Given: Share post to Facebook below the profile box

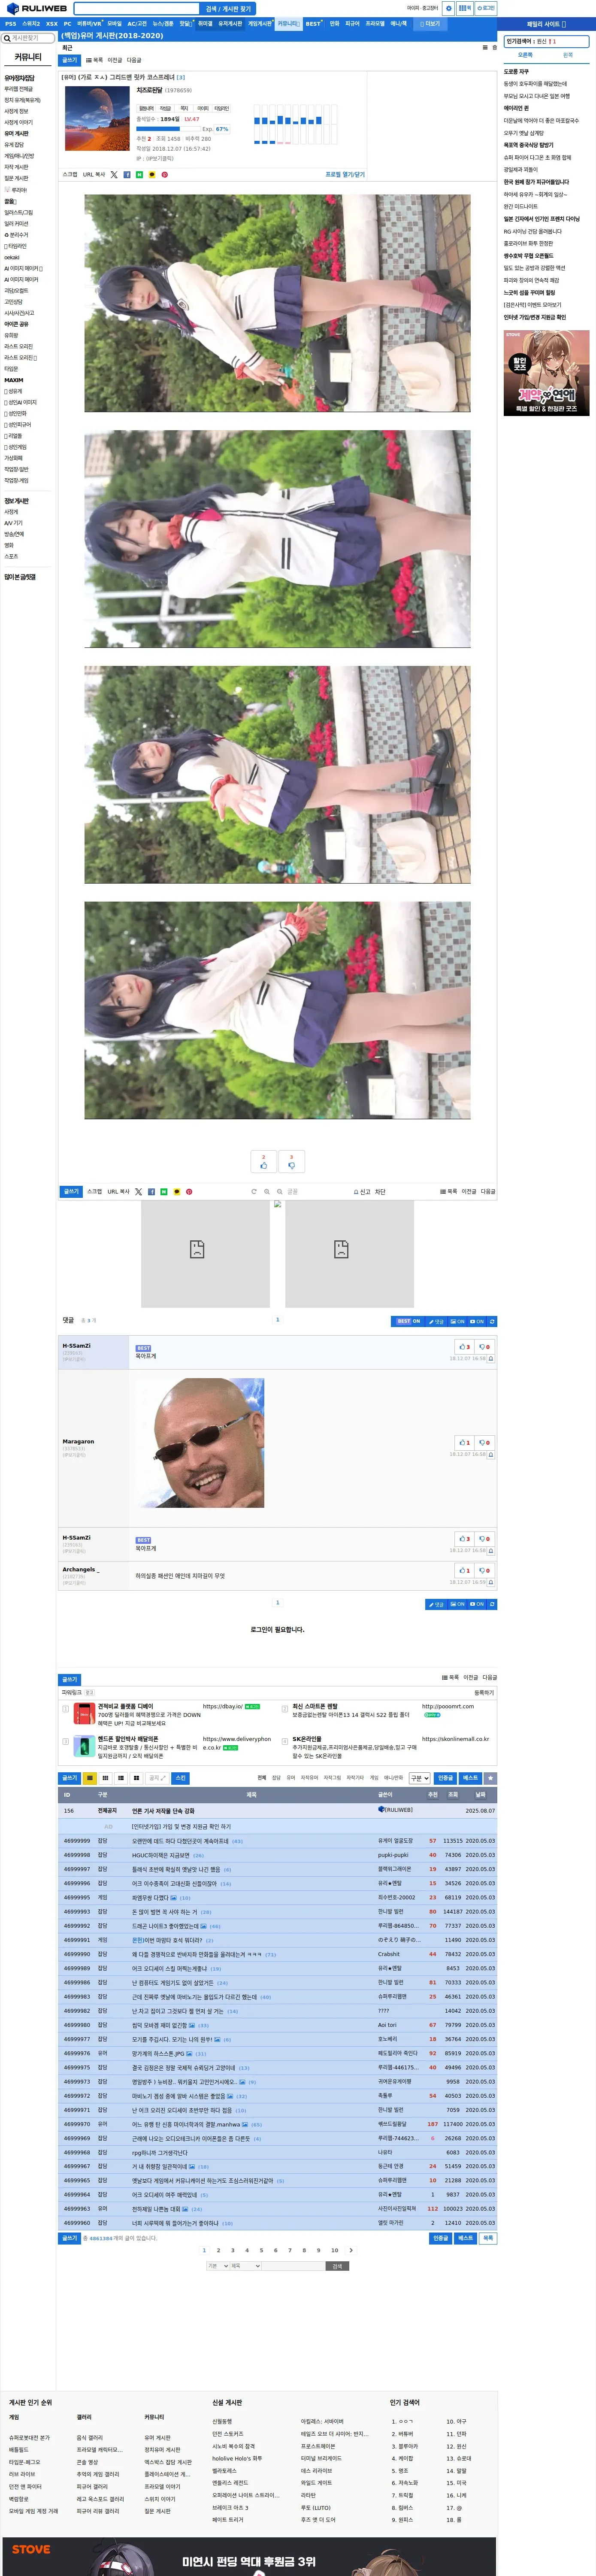Looking at the screenshot, I should (x=126, y=175).
